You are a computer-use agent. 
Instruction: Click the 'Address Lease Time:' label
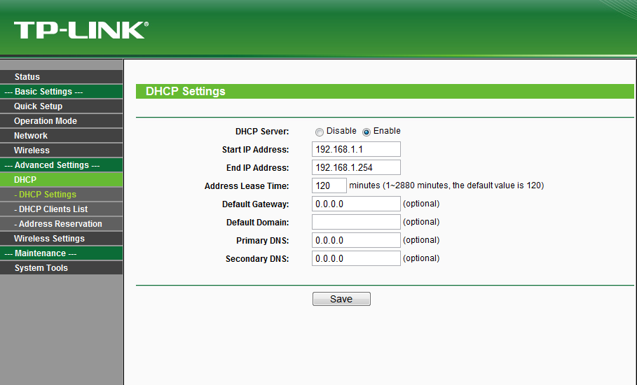click(x=247, y=186)
